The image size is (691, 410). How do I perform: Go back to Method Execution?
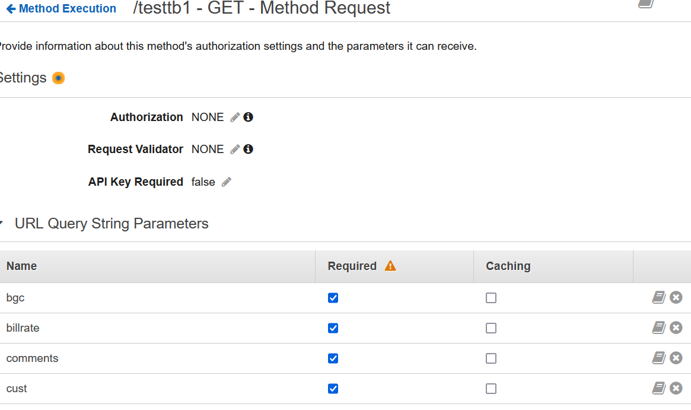coord(61,9)
